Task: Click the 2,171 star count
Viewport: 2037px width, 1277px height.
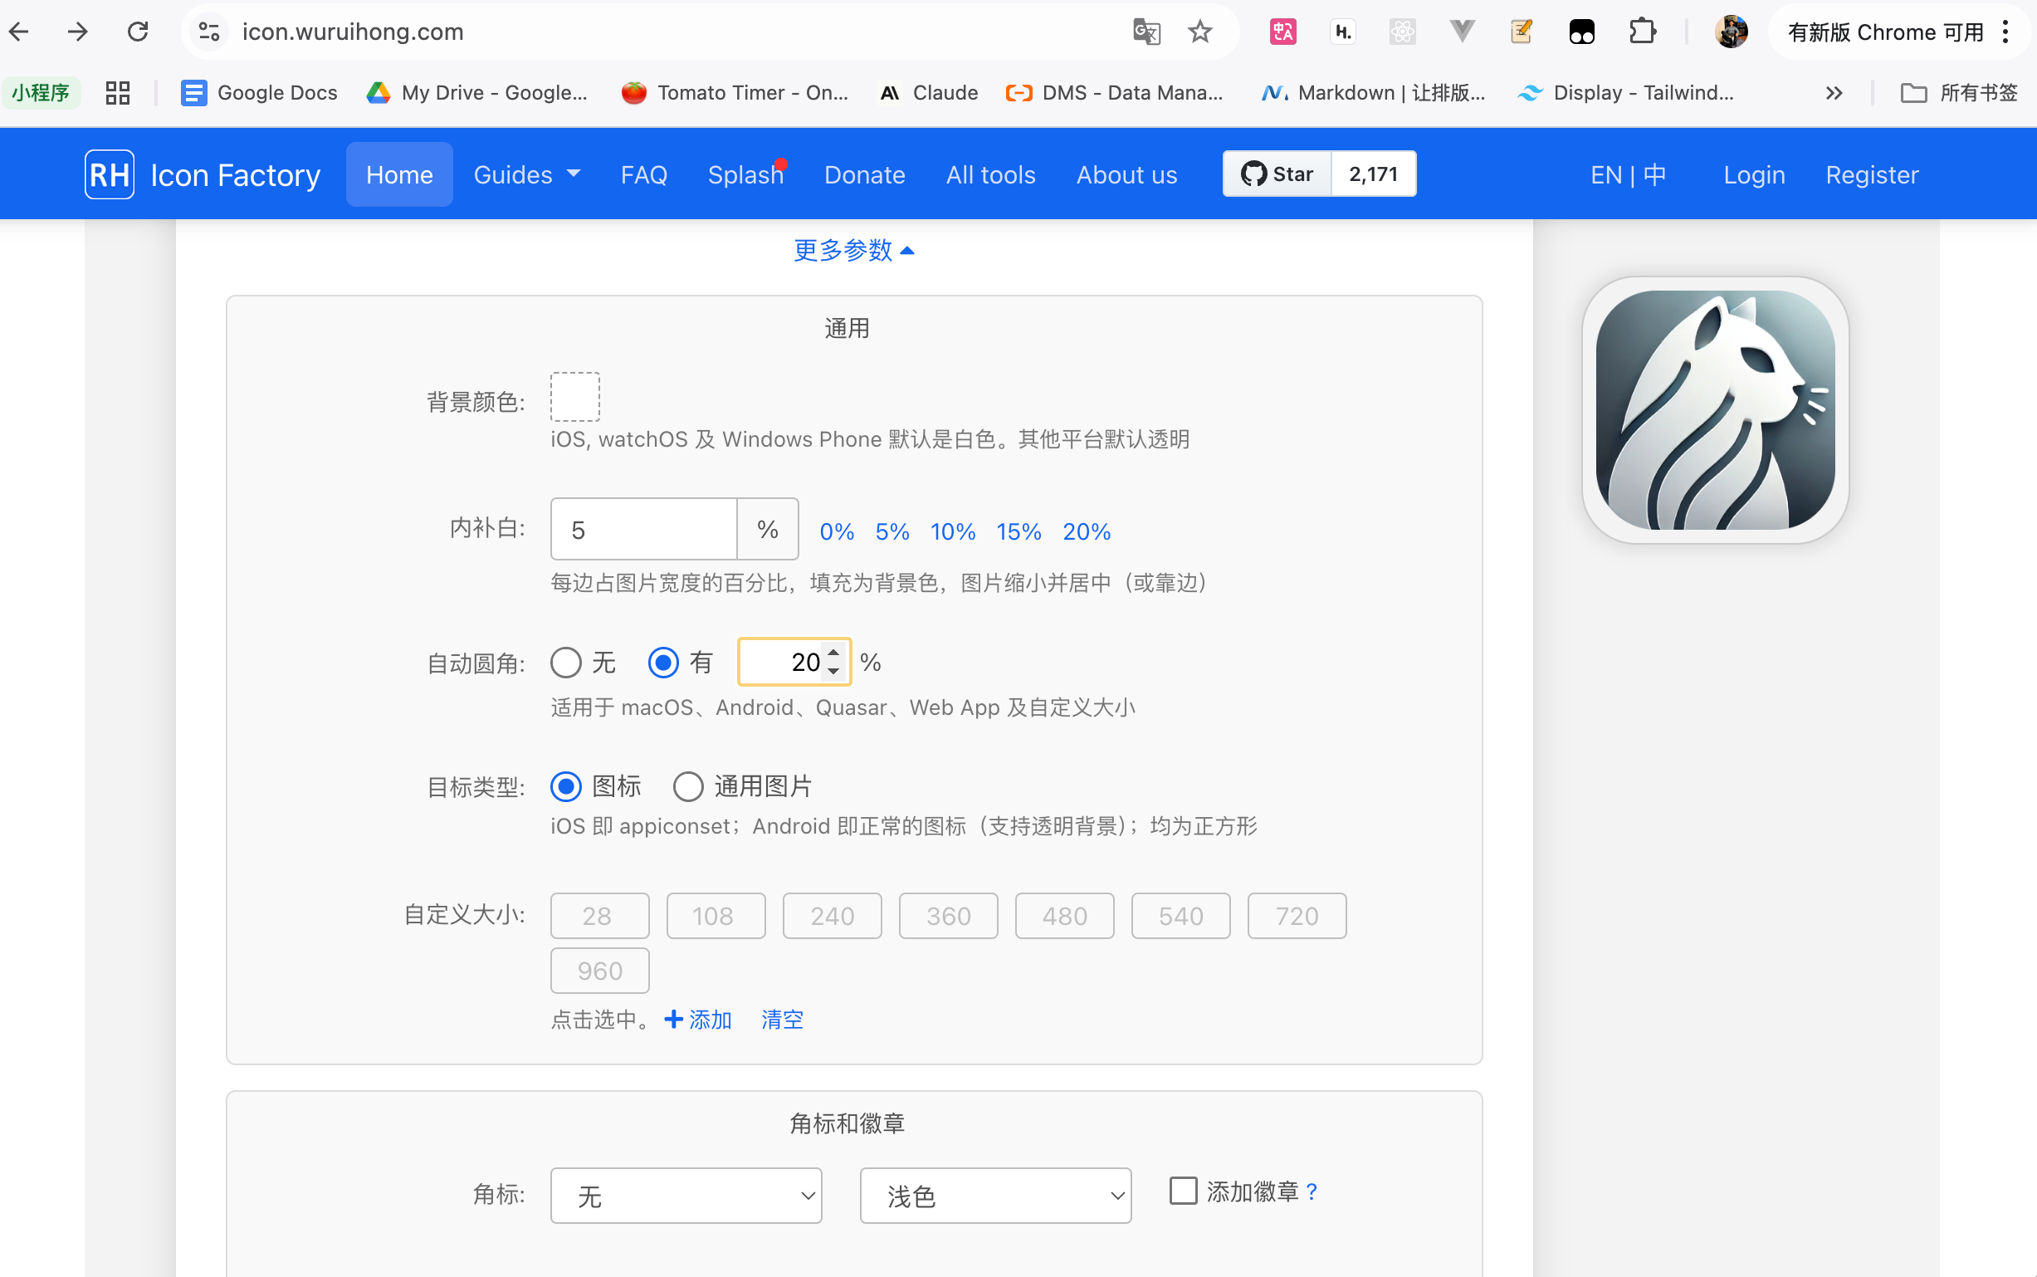Action: click(1374, 174)
